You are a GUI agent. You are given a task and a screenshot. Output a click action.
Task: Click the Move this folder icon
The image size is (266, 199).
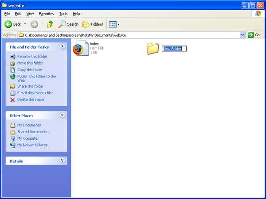pyautogui.click(x=12, y=63)
